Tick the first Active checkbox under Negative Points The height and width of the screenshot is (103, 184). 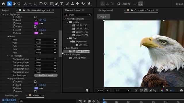35,82
